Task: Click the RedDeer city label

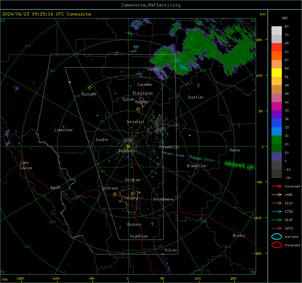Action: [142, 102]
